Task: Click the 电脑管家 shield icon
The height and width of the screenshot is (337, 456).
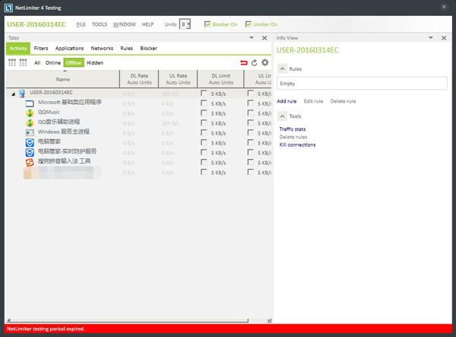Action: point(30,142)
